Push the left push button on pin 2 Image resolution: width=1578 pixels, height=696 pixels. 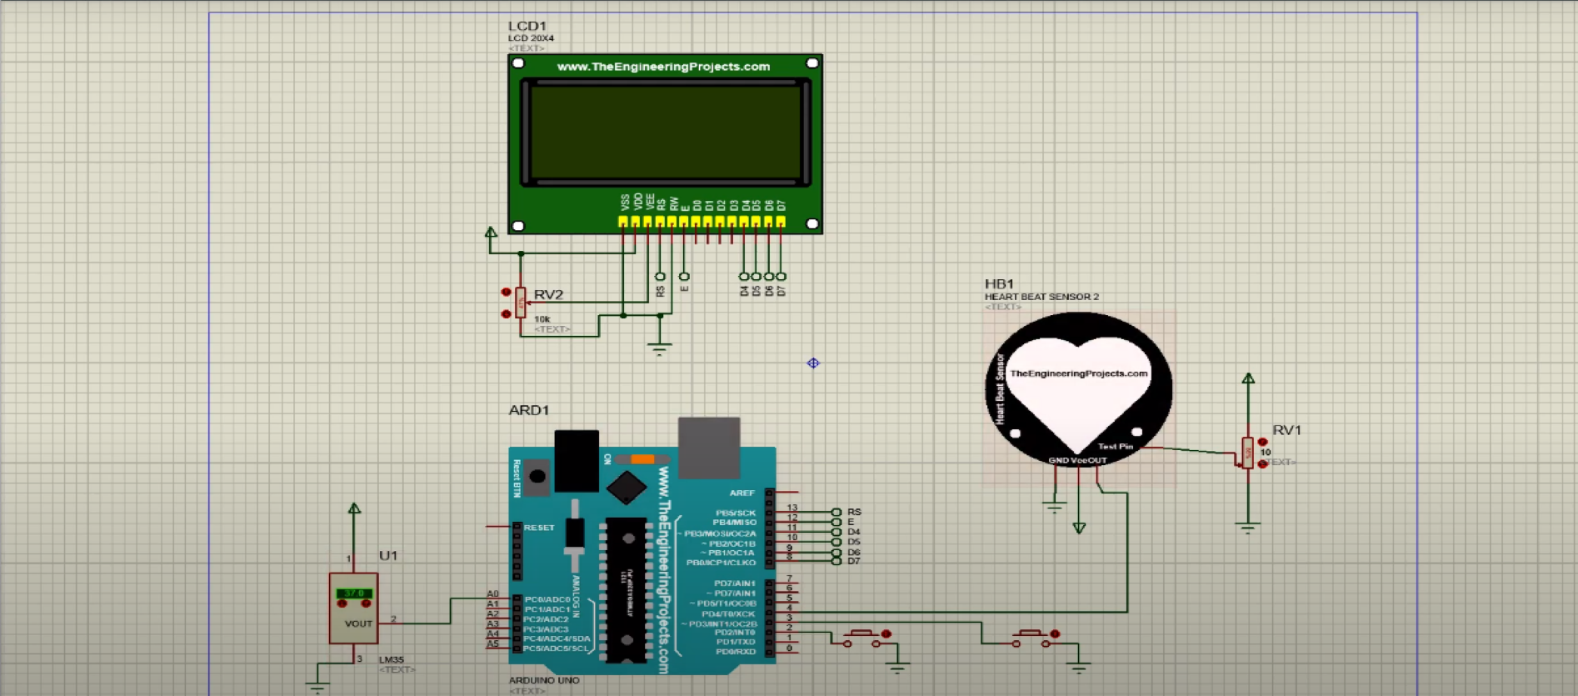pos(861,638)
